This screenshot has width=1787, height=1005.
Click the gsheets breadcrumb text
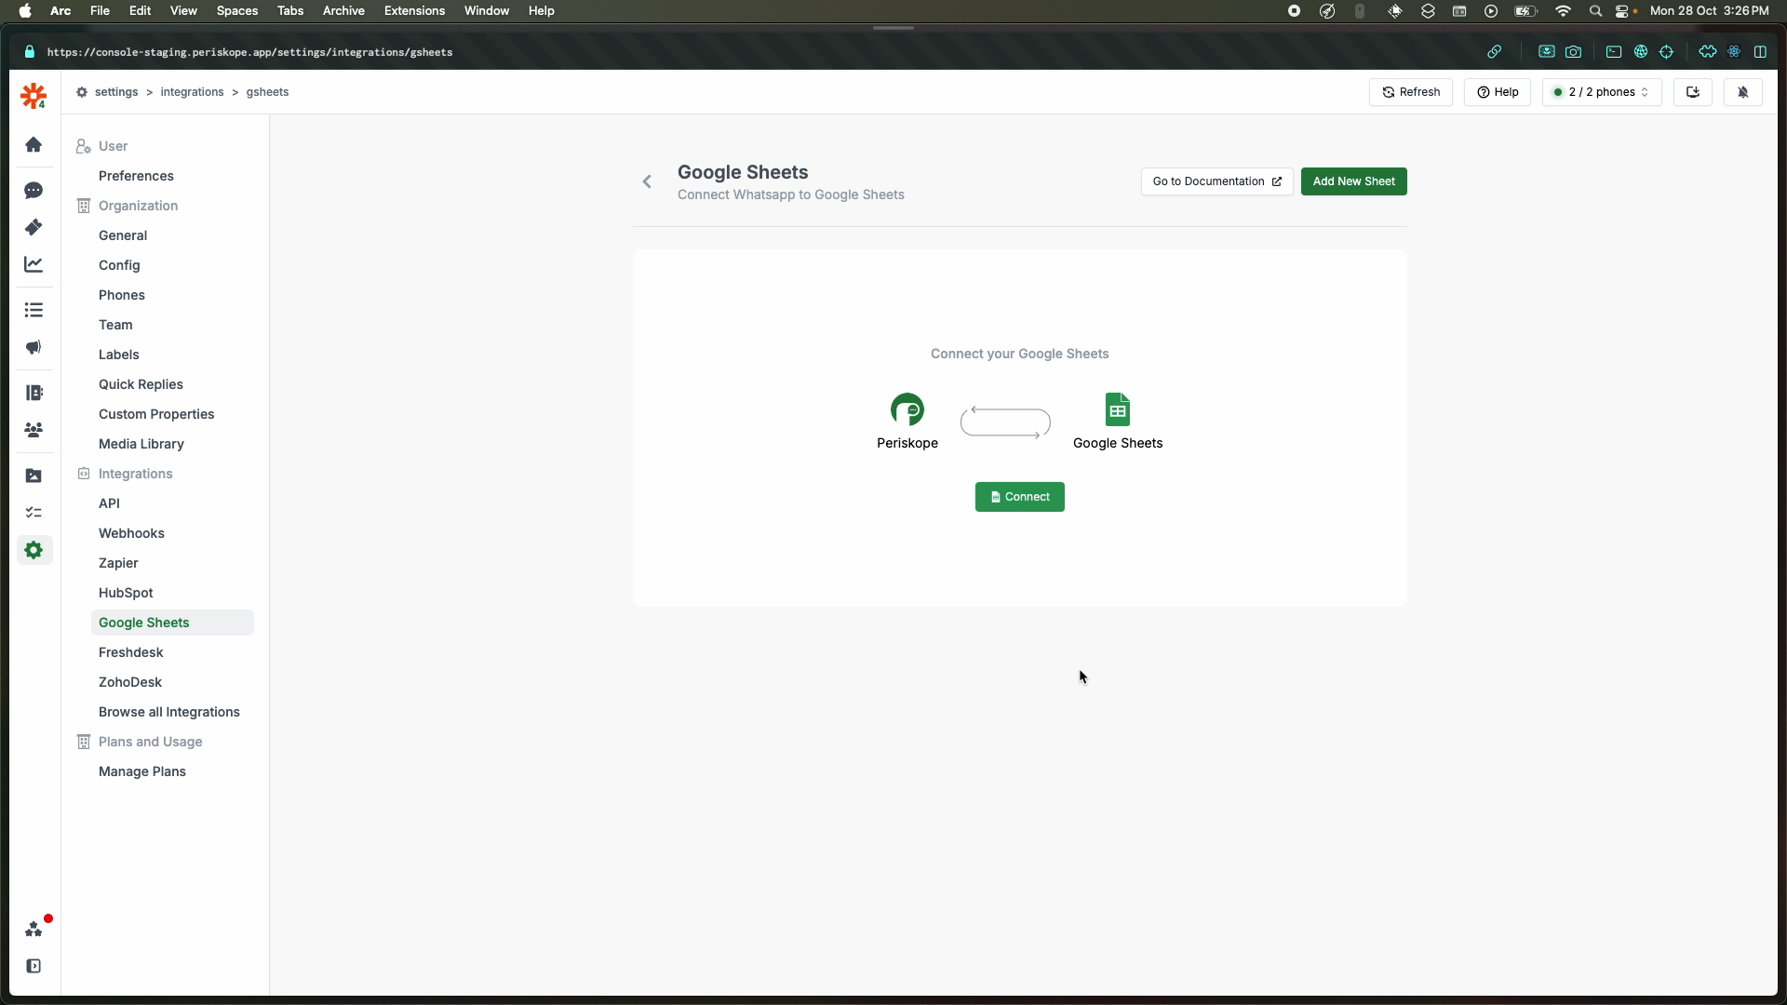click(267, 92)
